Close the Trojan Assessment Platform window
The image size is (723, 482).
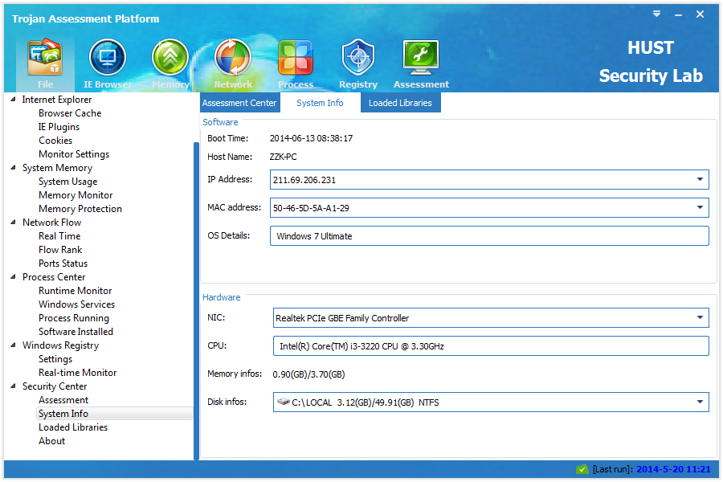pyautogui.click(x=700, y=14)
